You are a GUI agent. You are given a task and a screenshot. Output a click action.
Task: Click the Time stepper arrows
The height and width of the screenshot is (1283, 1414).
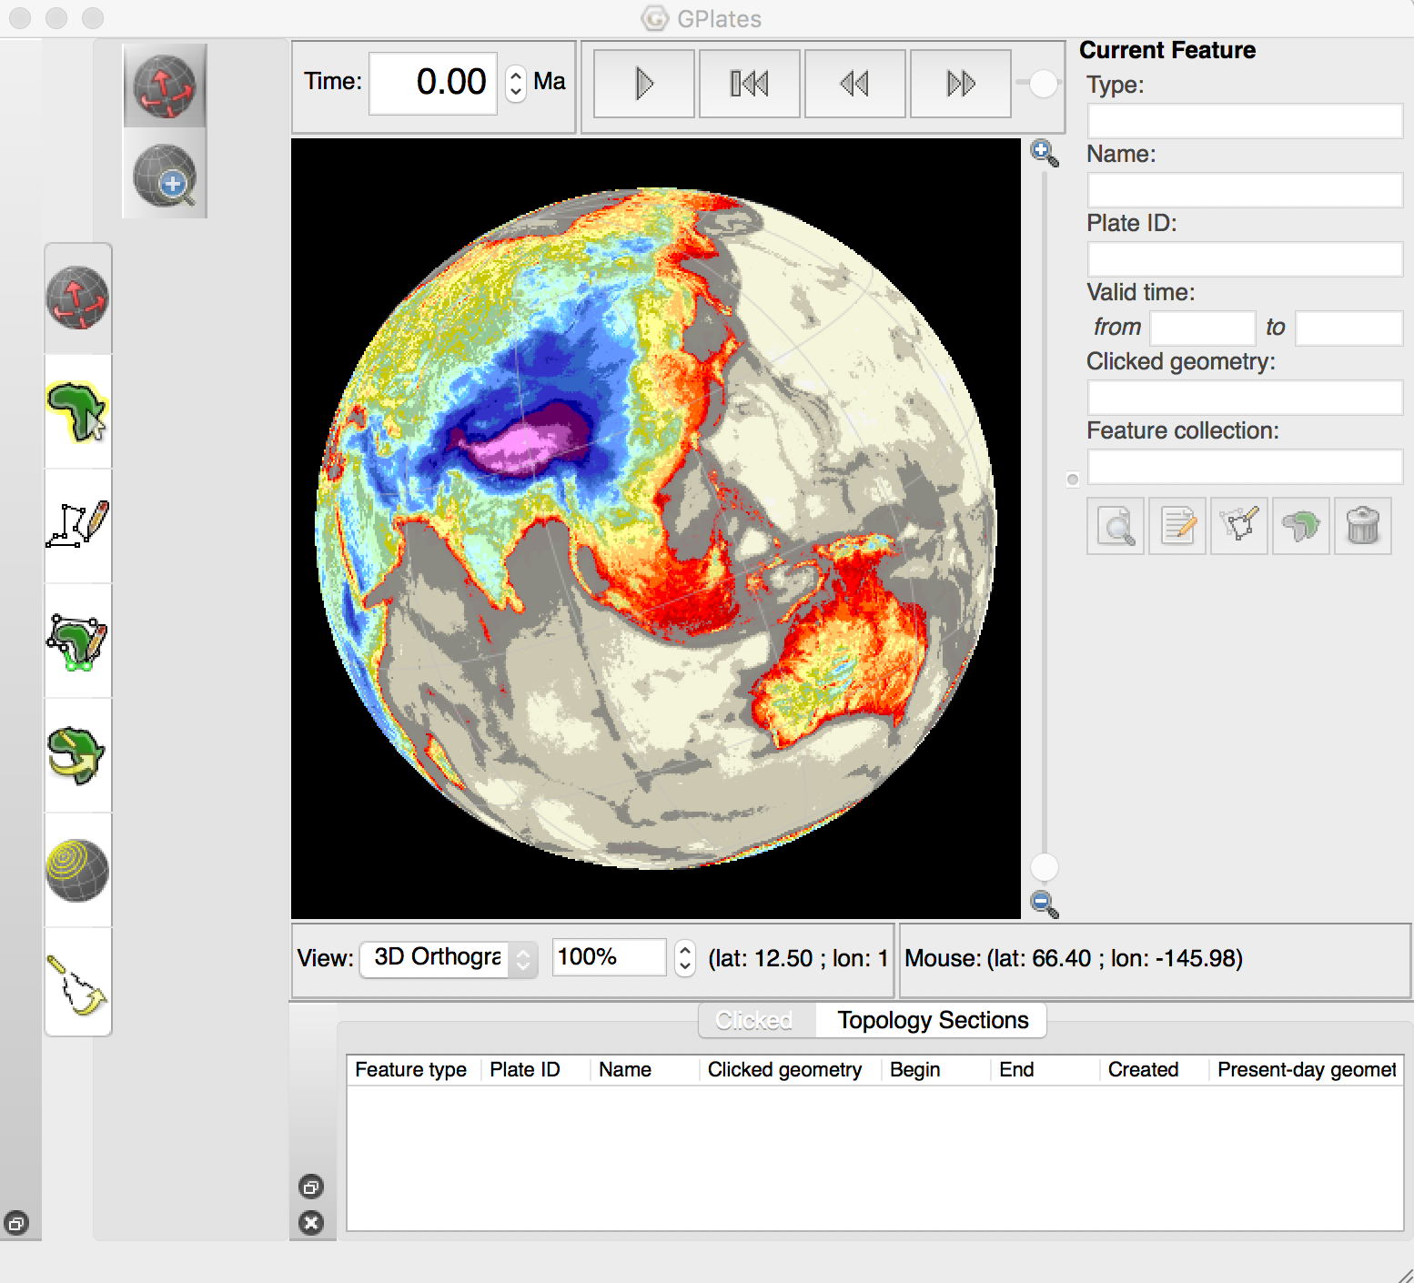[x=516, y=84]
